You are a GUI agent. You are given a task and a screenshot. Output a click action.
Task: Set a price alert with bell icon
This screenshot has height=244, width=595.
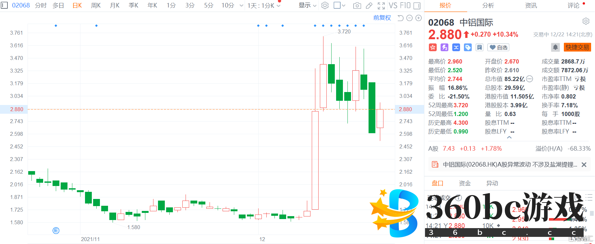coord(555,47)
